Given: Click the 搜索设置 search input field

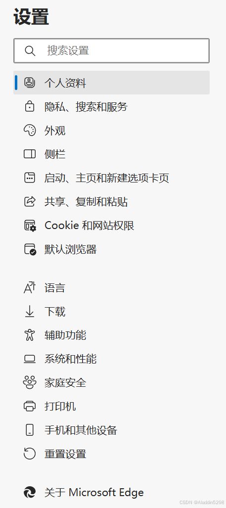Looking at the screenshot, I should click(x=111, y=50).
